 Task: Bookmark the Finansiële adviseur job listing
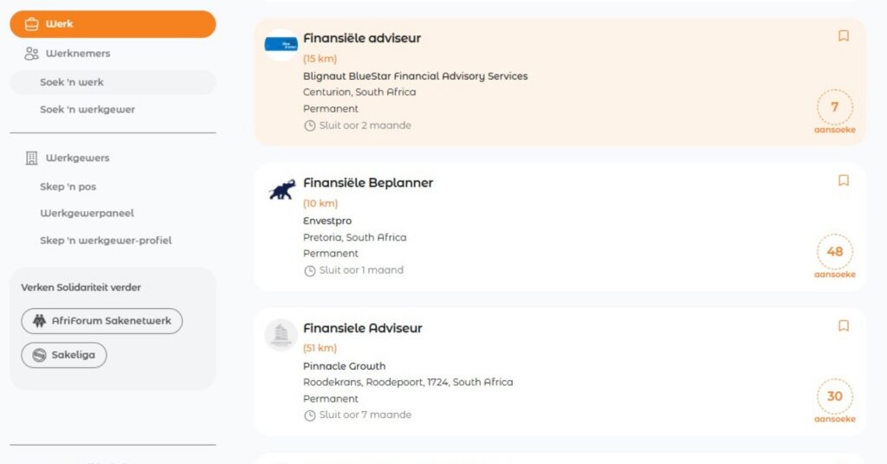click(843, 36)
